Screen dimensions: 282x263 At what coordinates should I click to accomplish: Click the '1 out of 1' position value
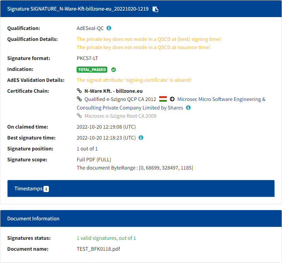click(87, 149)
